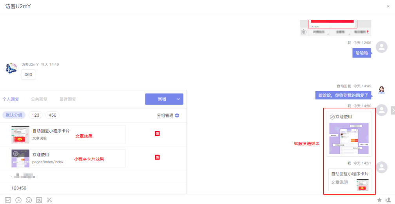This screenshot has height=204, width=395.
Task: Open the 欢迎使用 mini program card in chat
Action: pyautogui.click(x=349, y=133)
